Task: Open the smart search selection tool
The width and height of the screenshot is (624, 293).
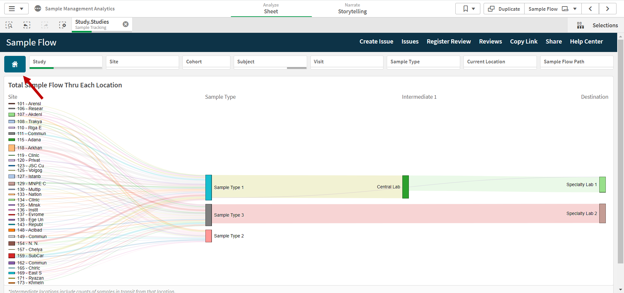Action: point(9,25)
